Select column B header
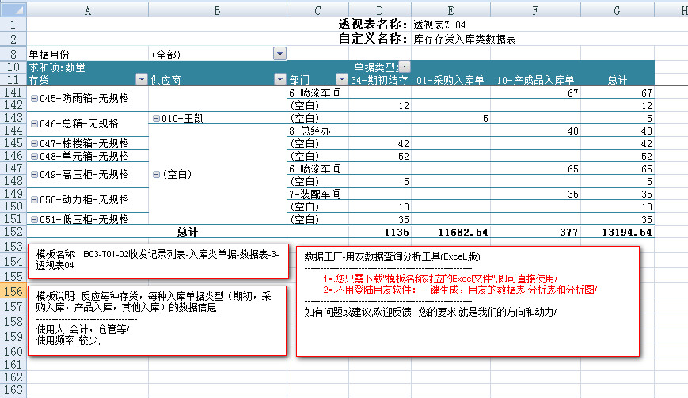The image size is (688, 398). pyautogui.click(x=217, y=9)
